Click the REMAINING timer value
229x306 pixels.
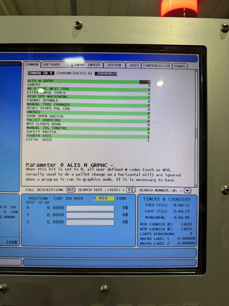(x=181, y=218)
